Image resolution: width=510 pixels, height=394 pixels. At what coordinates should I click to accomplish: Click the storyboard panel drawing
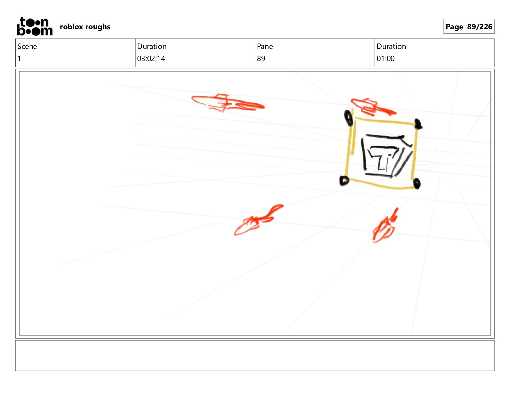(x=255, y=203)
